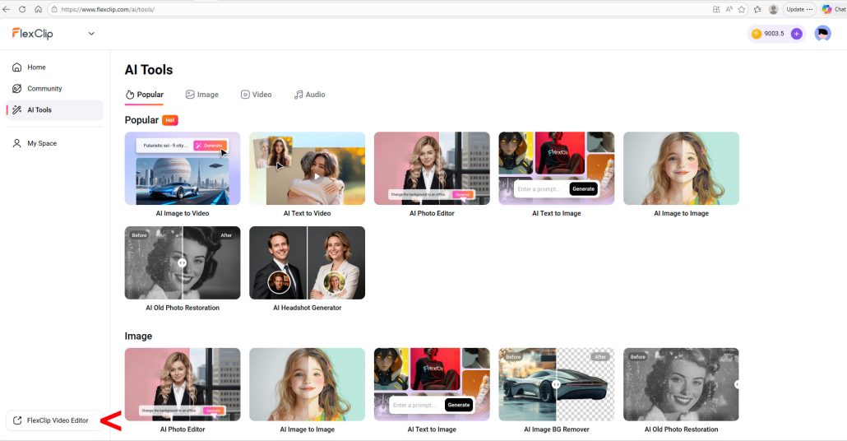
Task: Go to Community in the sidebar
Action: [x=44, y=89]
